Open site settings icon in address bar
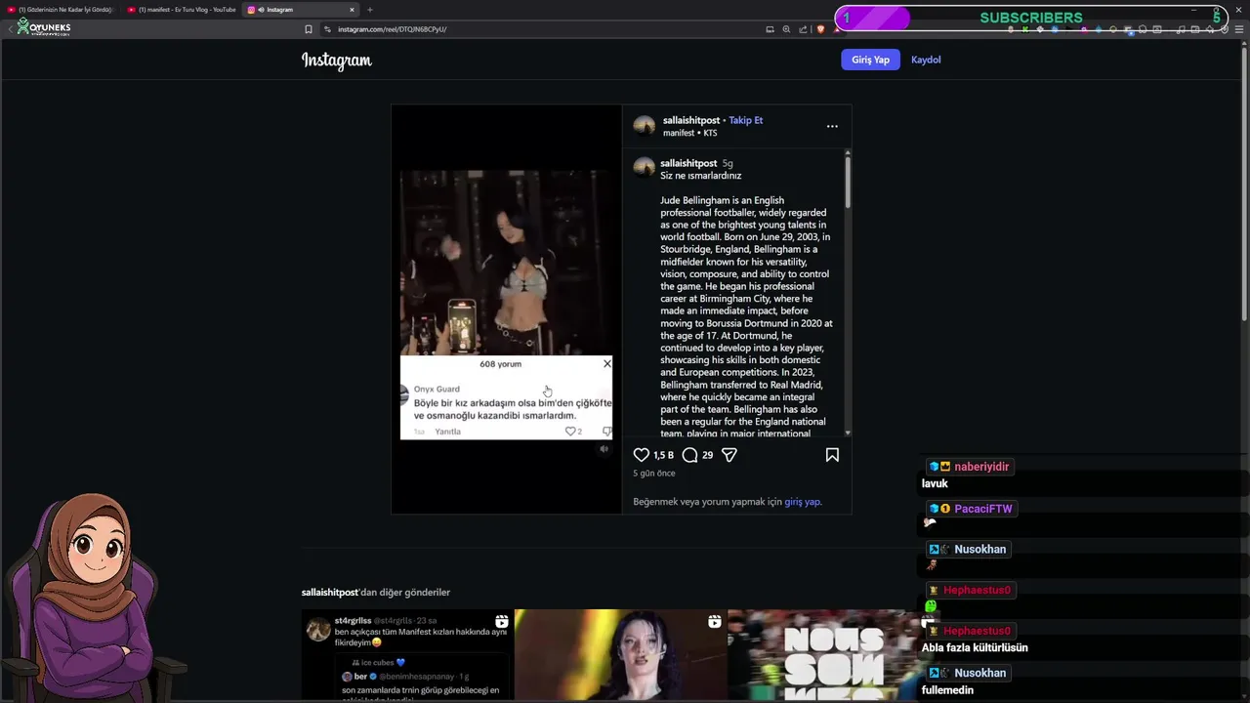 (x=327, y=29)
